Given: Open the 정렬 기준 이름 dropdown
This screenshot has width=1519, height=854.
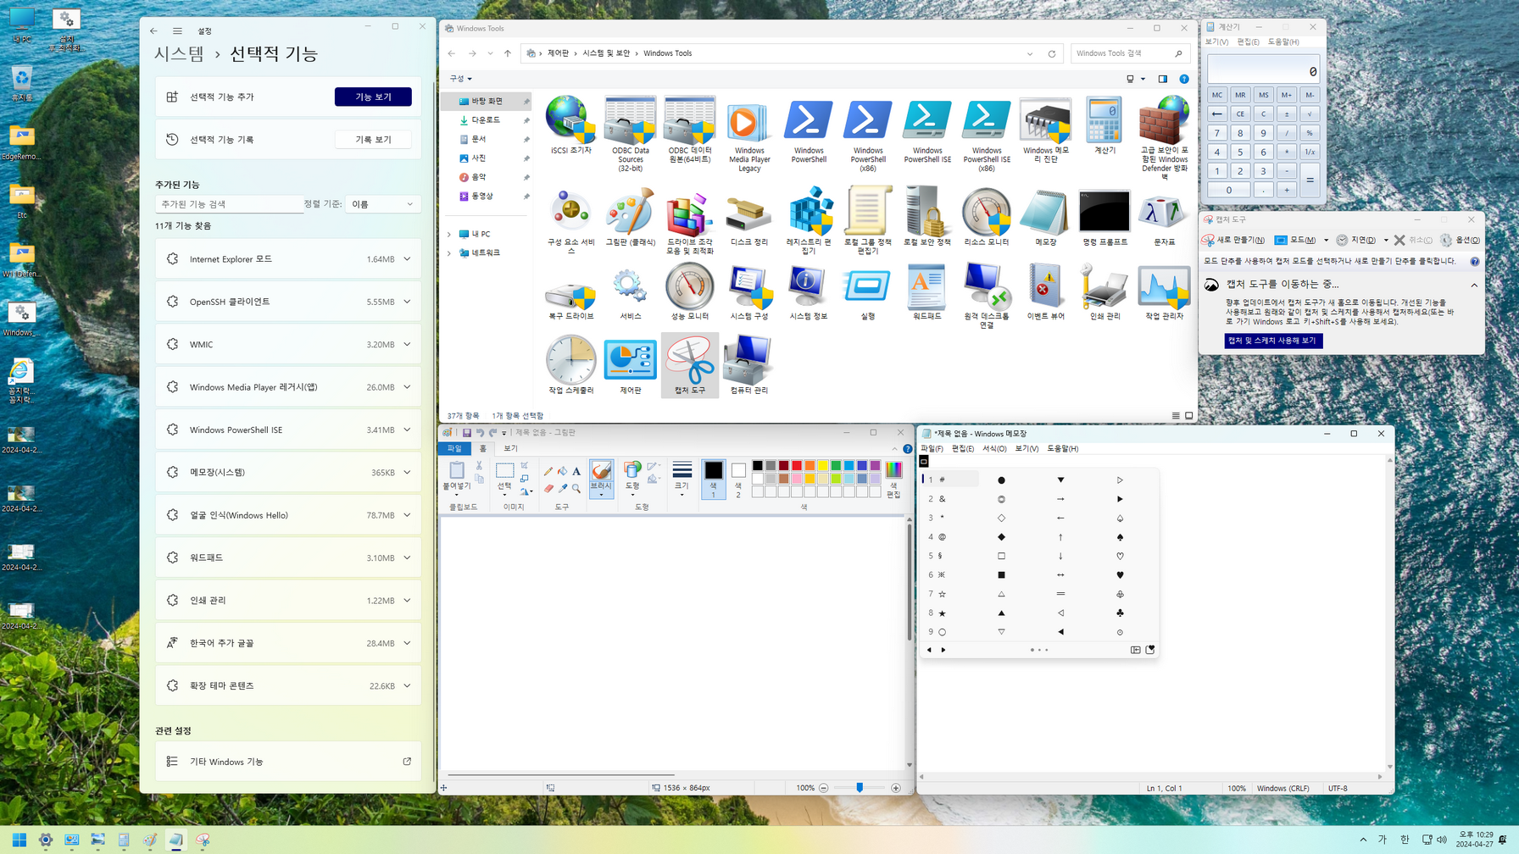Looking at the screenshot, I should point(383,204).
